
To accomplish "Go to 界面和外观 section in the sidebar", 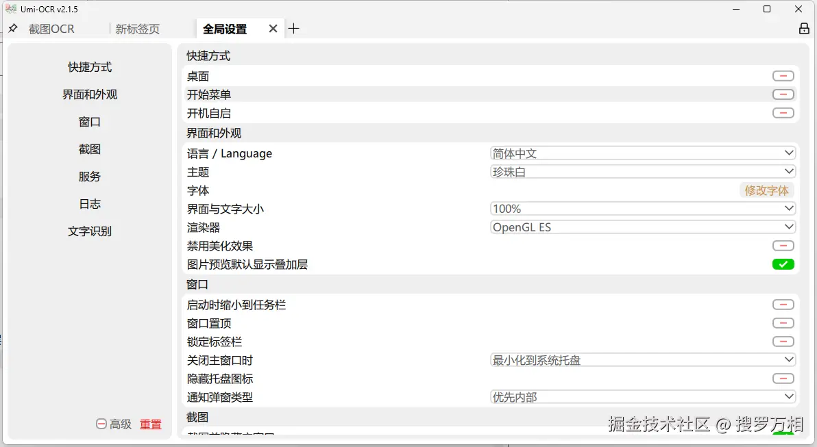I will (90, 94).
